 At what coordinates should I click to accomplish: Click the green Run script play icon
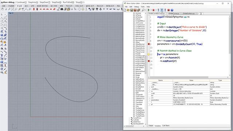pyautogui.click(x=149, y=10)
